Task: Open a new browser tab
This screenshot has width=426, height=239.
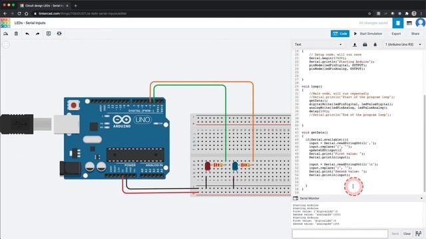Action: (75, 5)
